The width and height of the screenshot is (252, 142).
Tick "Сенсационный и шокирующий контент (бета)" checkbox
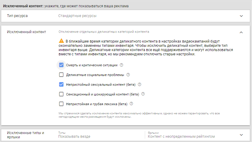[x=61, y=94]
